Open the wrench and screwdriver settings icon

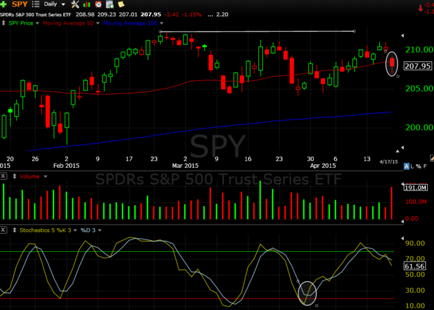pos(75,4)
